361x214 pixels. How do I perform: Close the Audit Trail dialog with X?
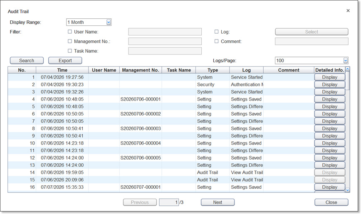point(348,10)
